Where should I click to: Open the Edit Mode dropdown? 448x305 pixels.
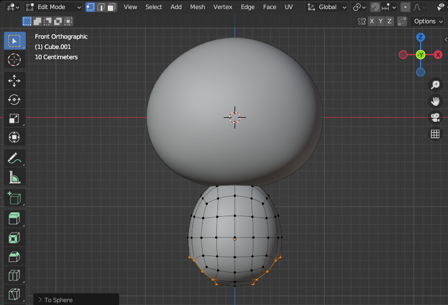coord(54,7)
